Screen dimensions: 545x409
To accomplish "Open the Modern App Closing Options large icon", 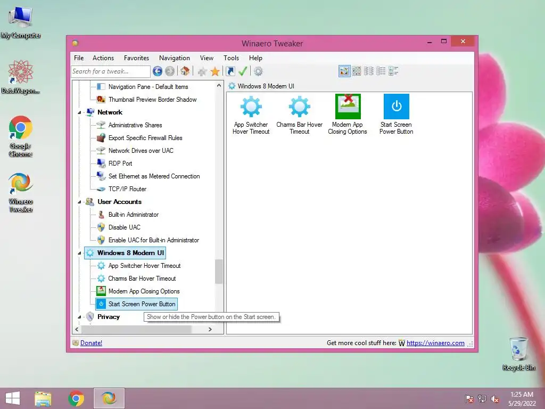I will (x=348, y=115).
